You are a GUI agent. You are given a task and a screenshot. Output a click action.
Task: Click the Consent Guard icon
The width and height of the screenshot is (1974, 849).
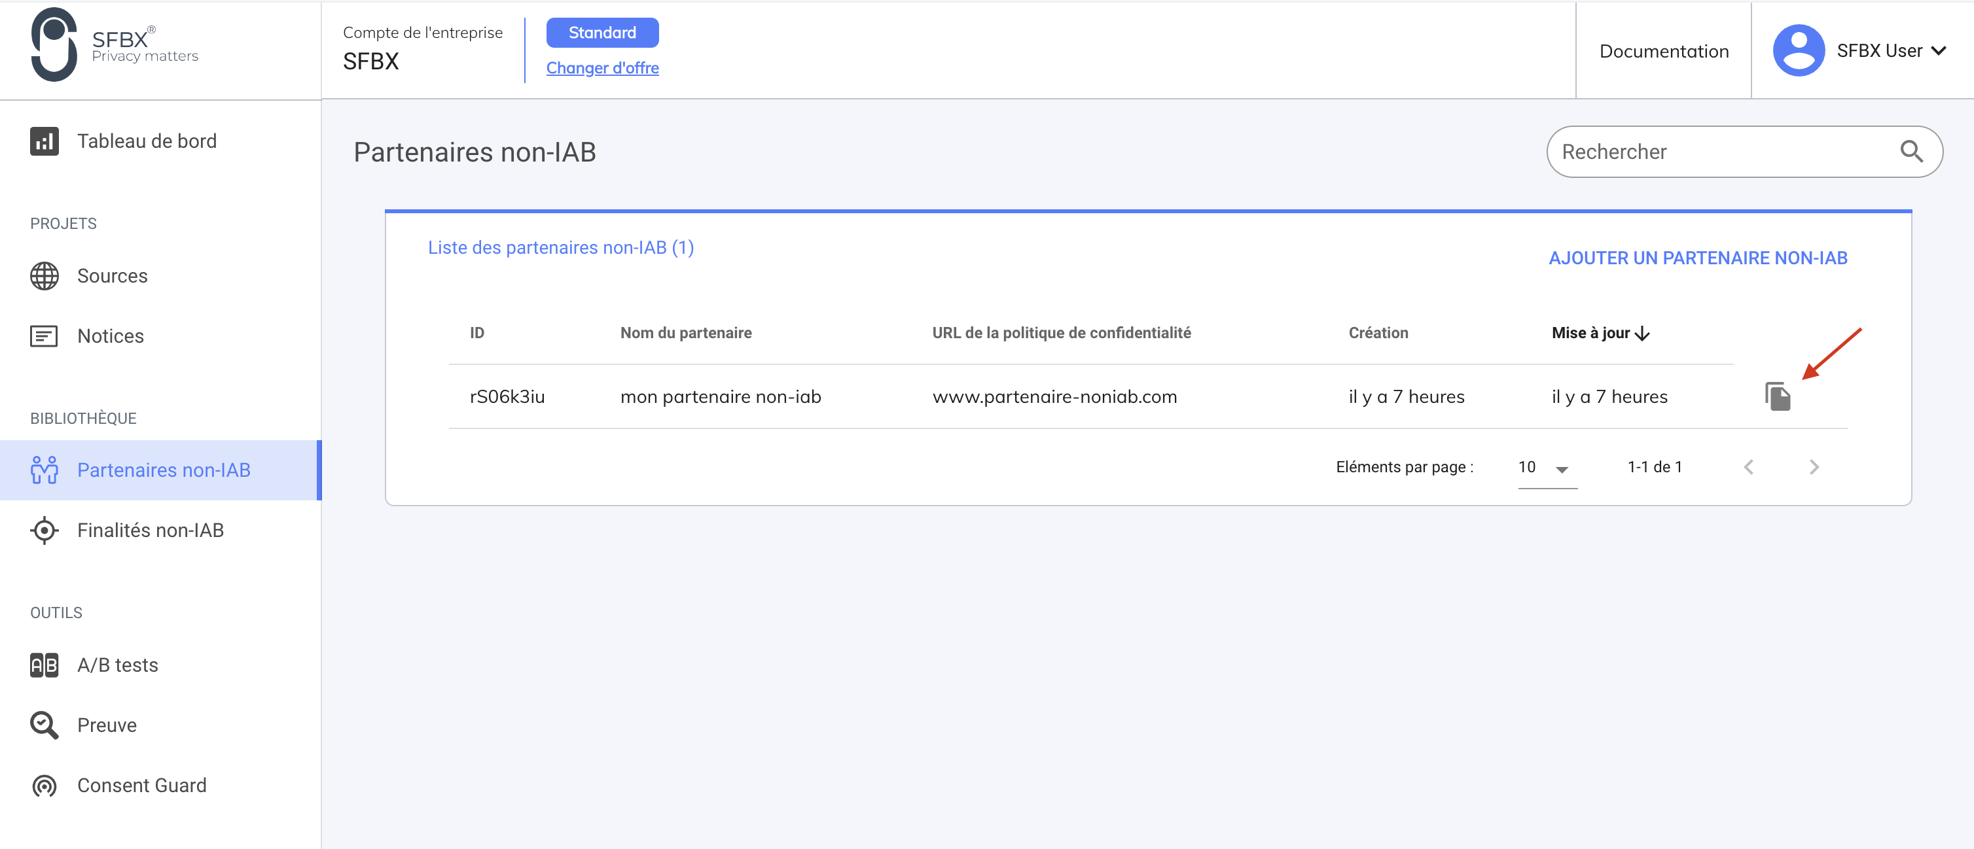click(44, 785)
